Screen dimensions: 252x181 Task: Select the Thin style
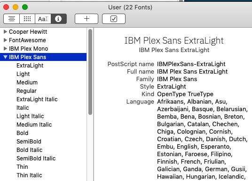click(x=22, y=167)
